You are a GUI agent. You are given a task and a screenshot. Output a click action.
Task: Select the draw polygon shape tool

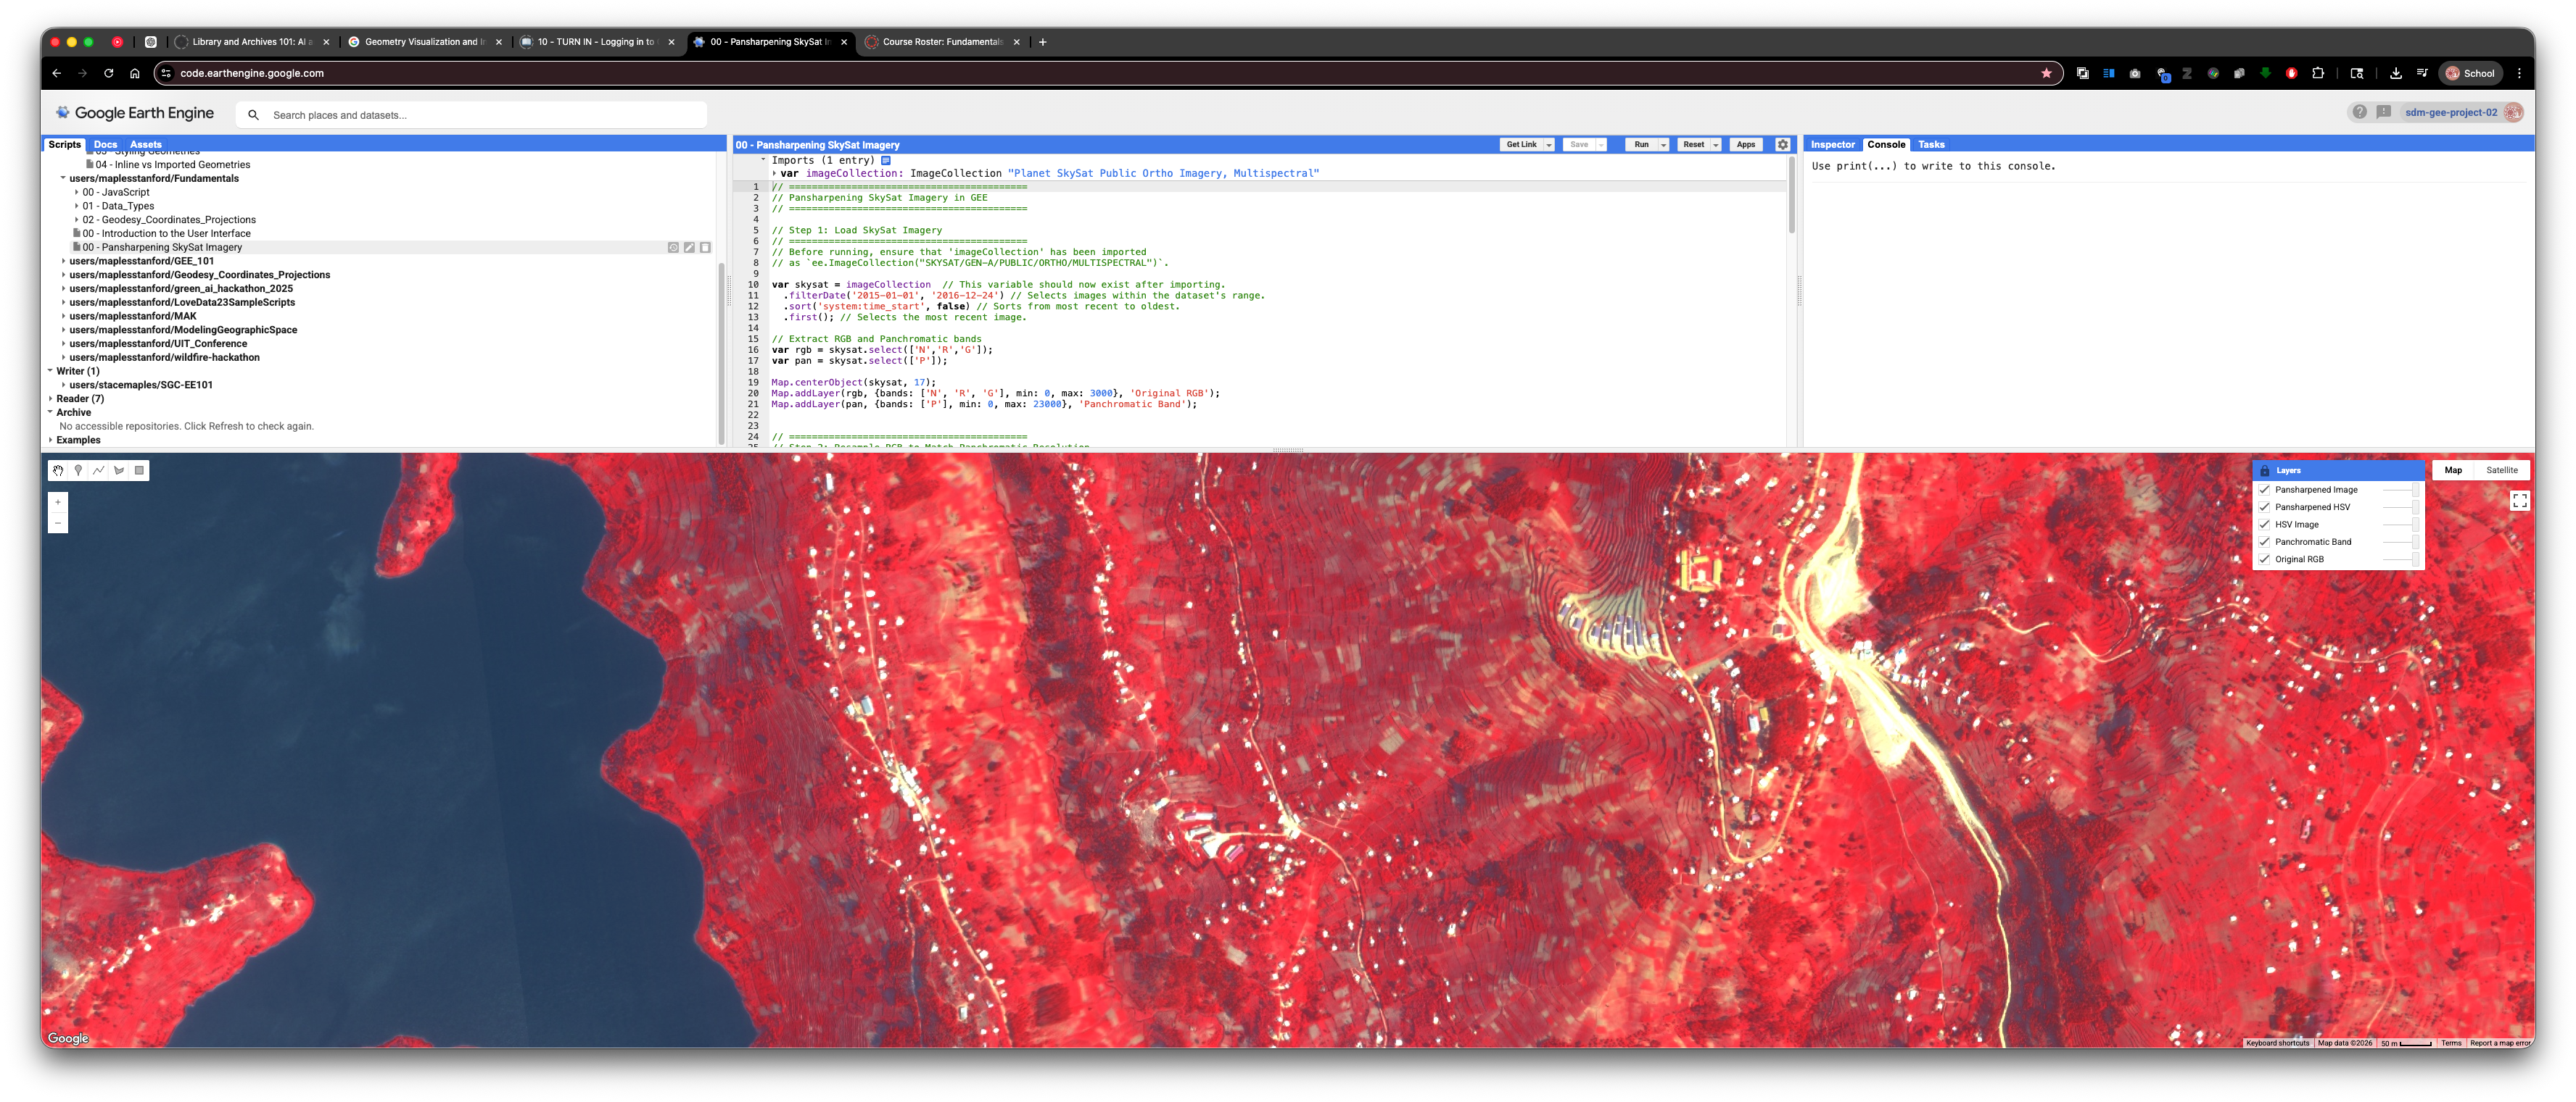coord(119,470)
